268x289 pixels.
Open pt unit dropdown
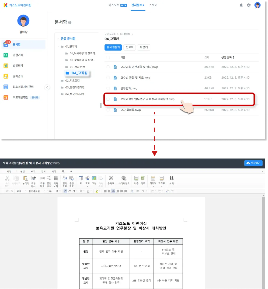[60, 191]
